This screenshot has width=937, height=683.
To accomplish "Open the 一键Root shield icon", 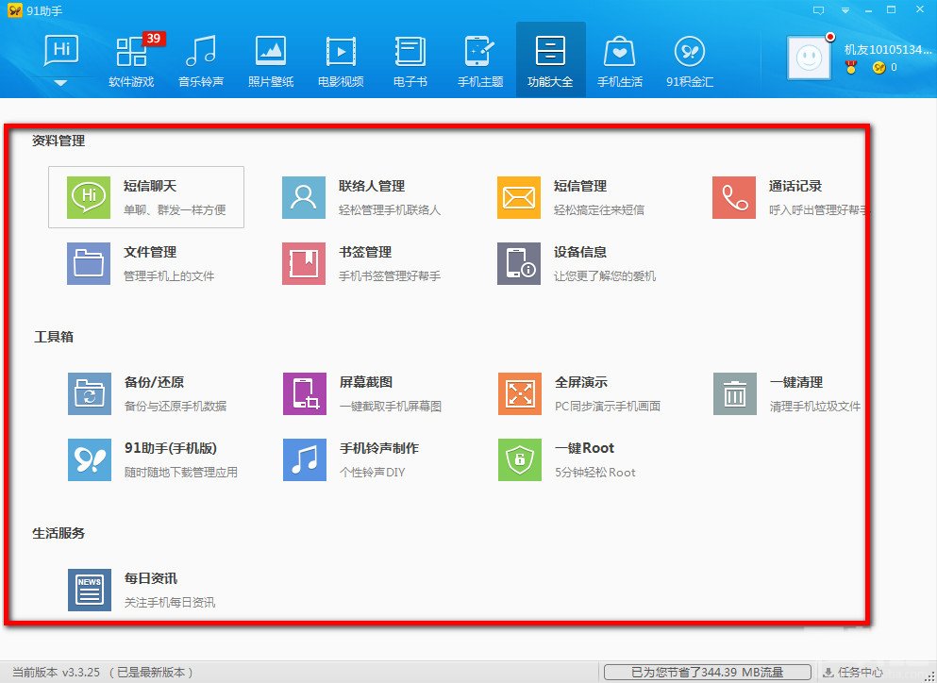I will 520,459.
